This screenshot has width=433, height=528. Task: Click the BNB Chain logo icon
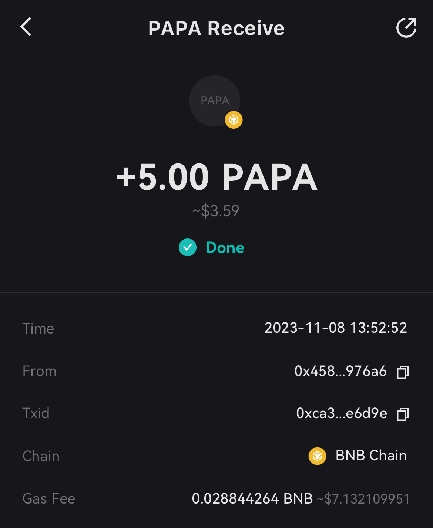coord(317,456)
